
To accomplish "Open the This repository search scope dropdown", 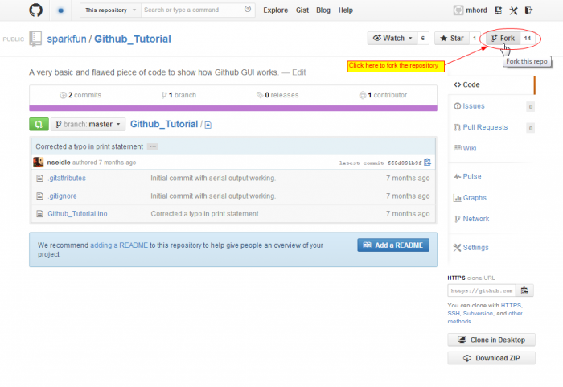I will [x=111, y=10].
